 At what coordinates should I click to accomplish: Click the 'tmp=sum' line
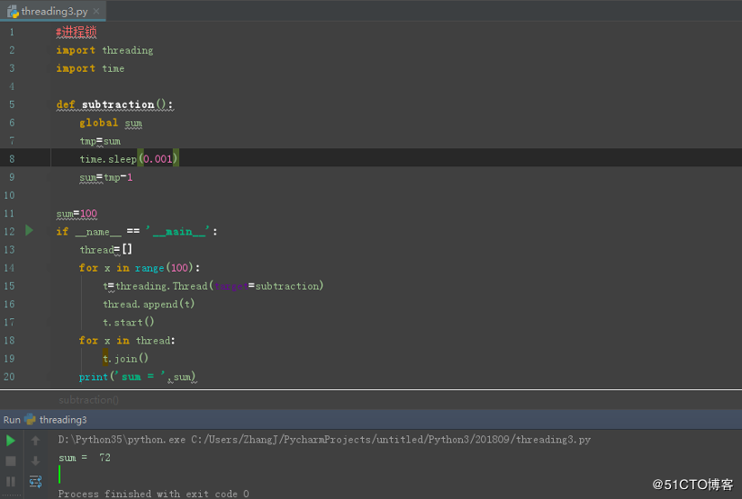100,141
